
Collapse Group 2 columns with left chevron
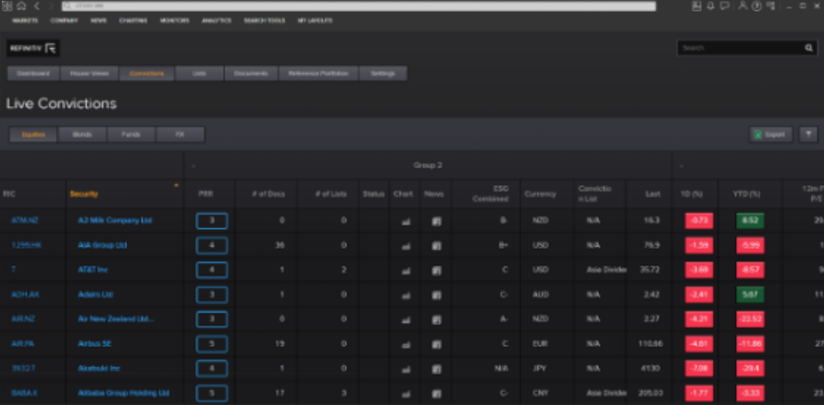click(193, 166)
